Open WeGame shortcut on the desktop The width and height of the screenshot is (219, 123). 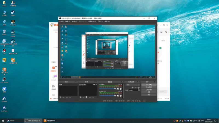(13, 23)
